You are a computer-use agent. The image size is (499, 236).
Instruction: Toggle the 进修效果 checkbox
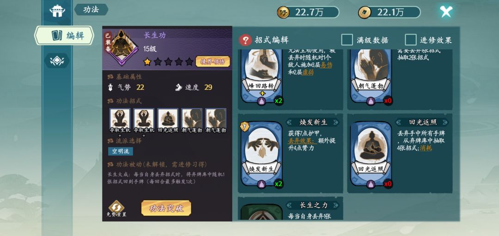tap(411, 40)
